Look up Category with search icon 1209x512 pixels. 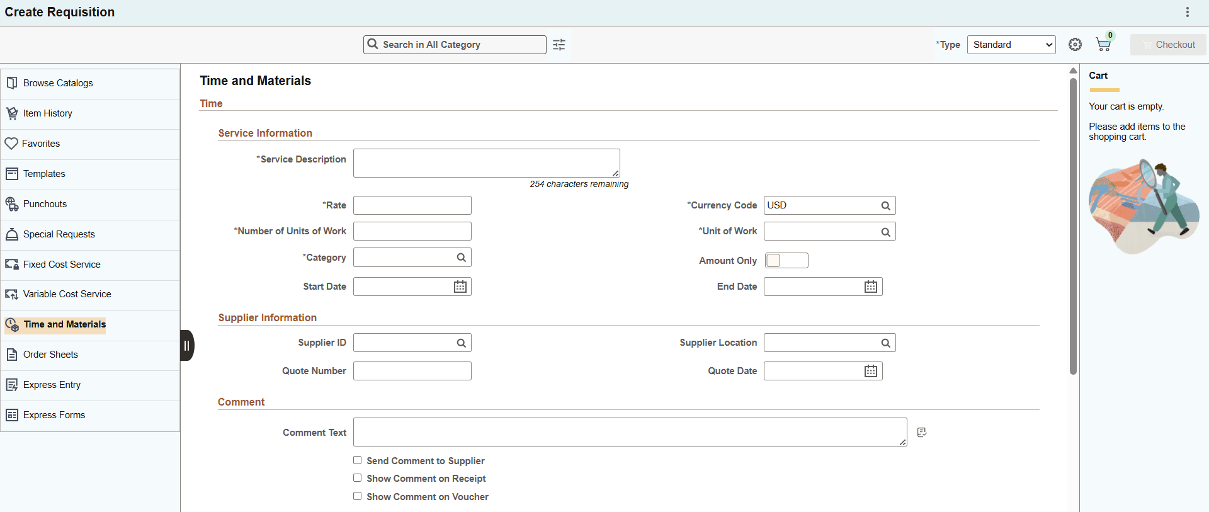[x=461, y=258]
